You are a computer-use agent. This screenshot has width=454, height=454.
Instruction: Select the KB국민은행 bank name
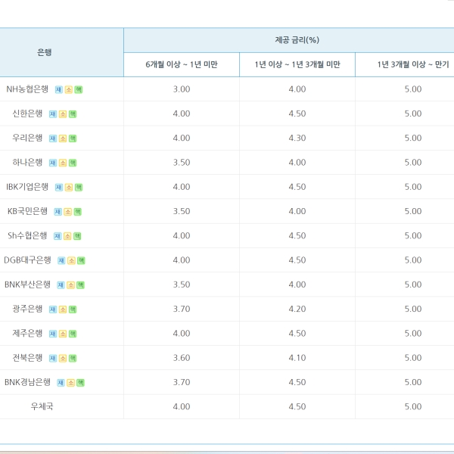tap(27, 211)
